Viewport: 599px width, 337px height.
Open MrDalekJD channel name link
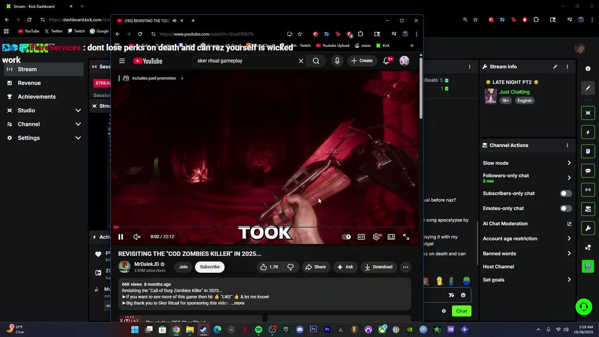(146, 264)
